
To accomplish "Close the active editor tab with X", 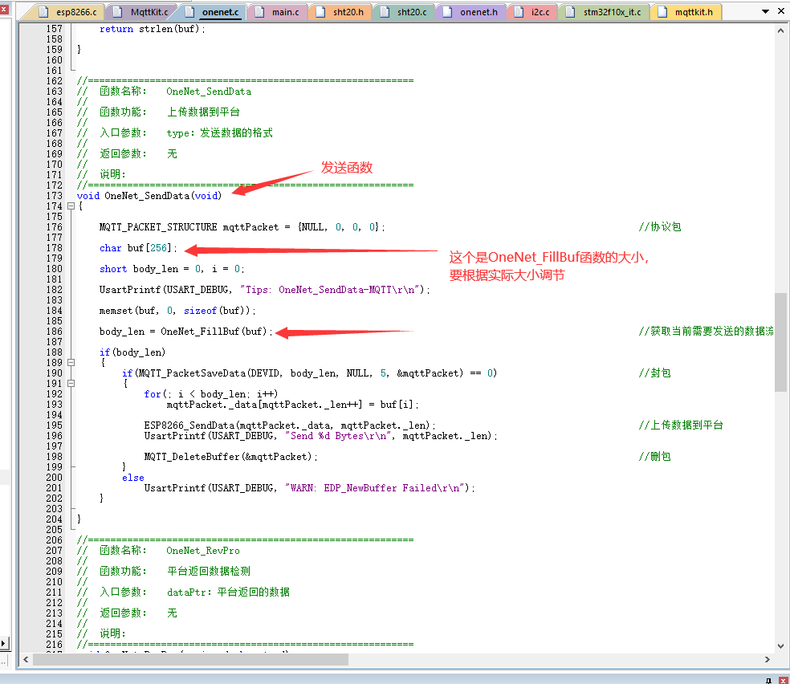I will coord(780,10).
